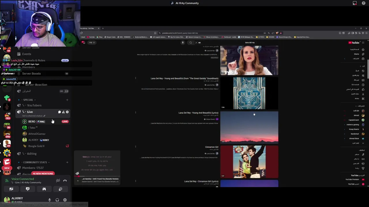Open server icon with 35 badge
369x207 pixels.
[x=7, y=125]
